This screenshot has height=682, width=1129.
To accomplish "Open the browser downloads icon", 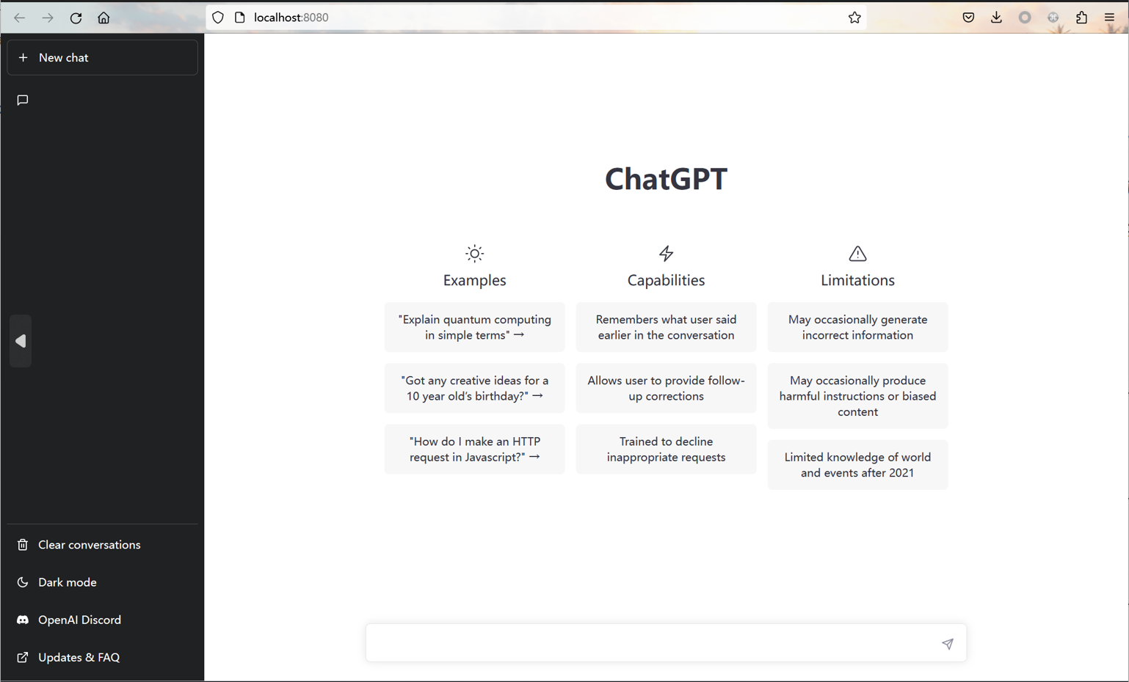I will coord(996,18).
